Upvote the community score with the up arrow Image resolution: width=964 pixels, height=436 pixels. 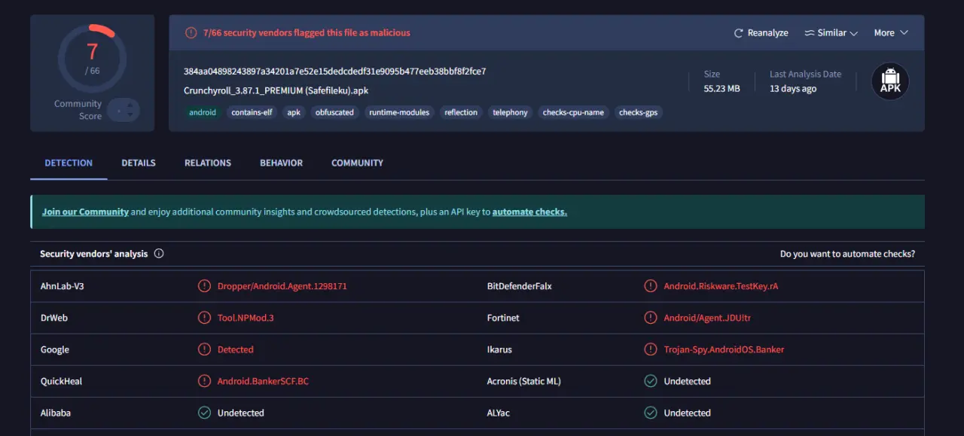[x=130, y=105]
